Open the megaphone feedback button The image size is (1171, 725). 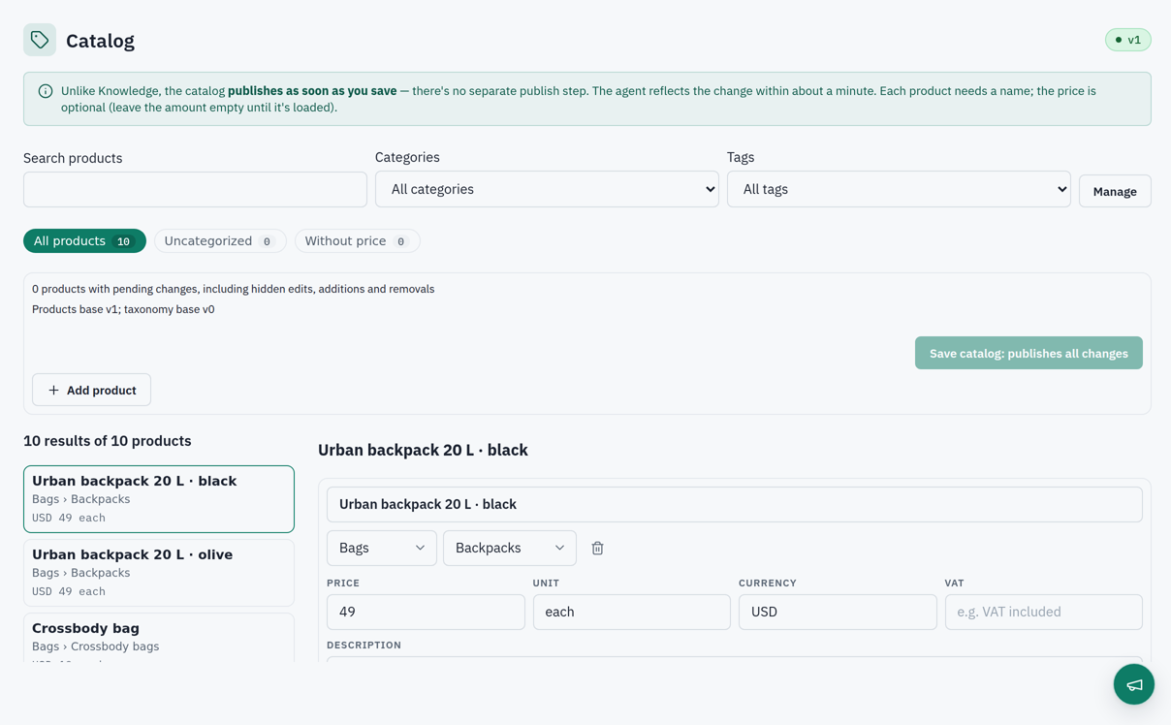point(1134,684)
